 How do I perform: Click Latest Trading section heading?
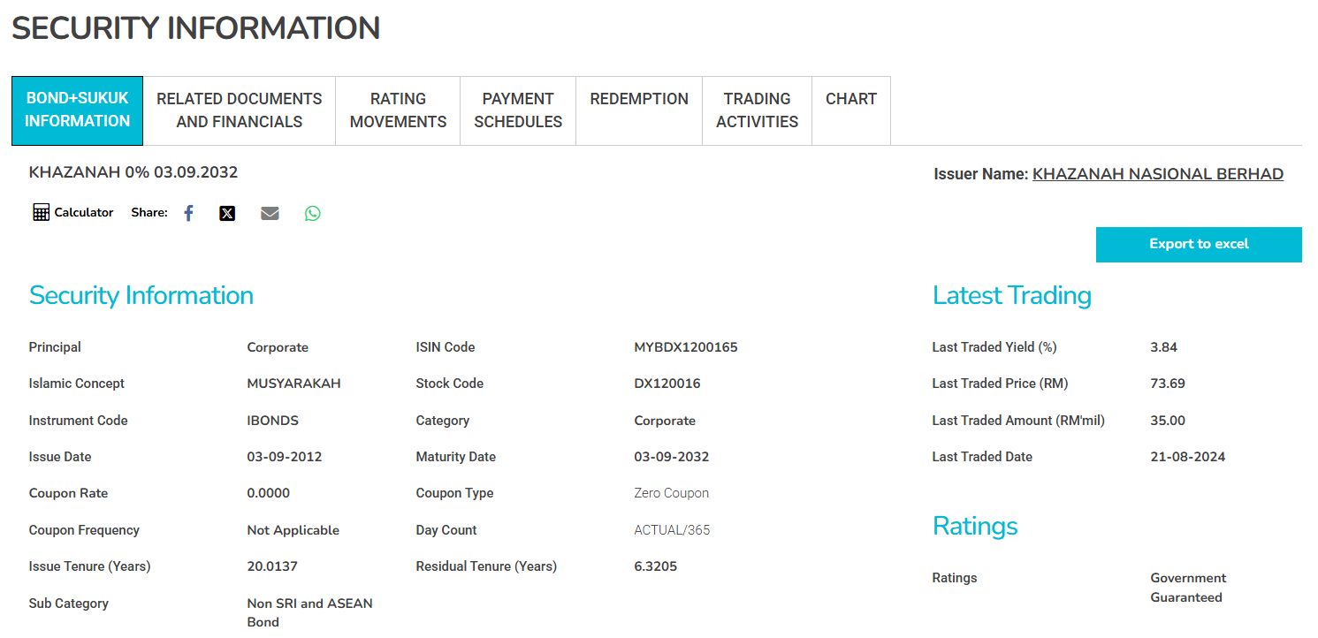[1012, 295]
